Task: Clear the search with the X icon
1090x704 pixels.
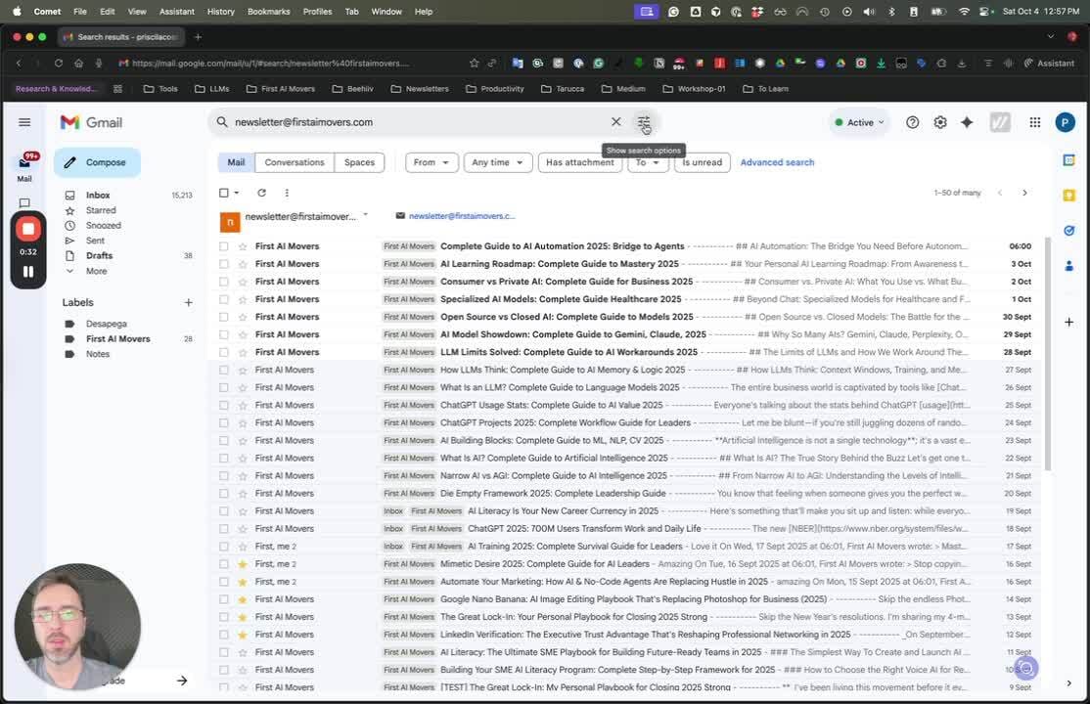Action: [x=615, y=122]
